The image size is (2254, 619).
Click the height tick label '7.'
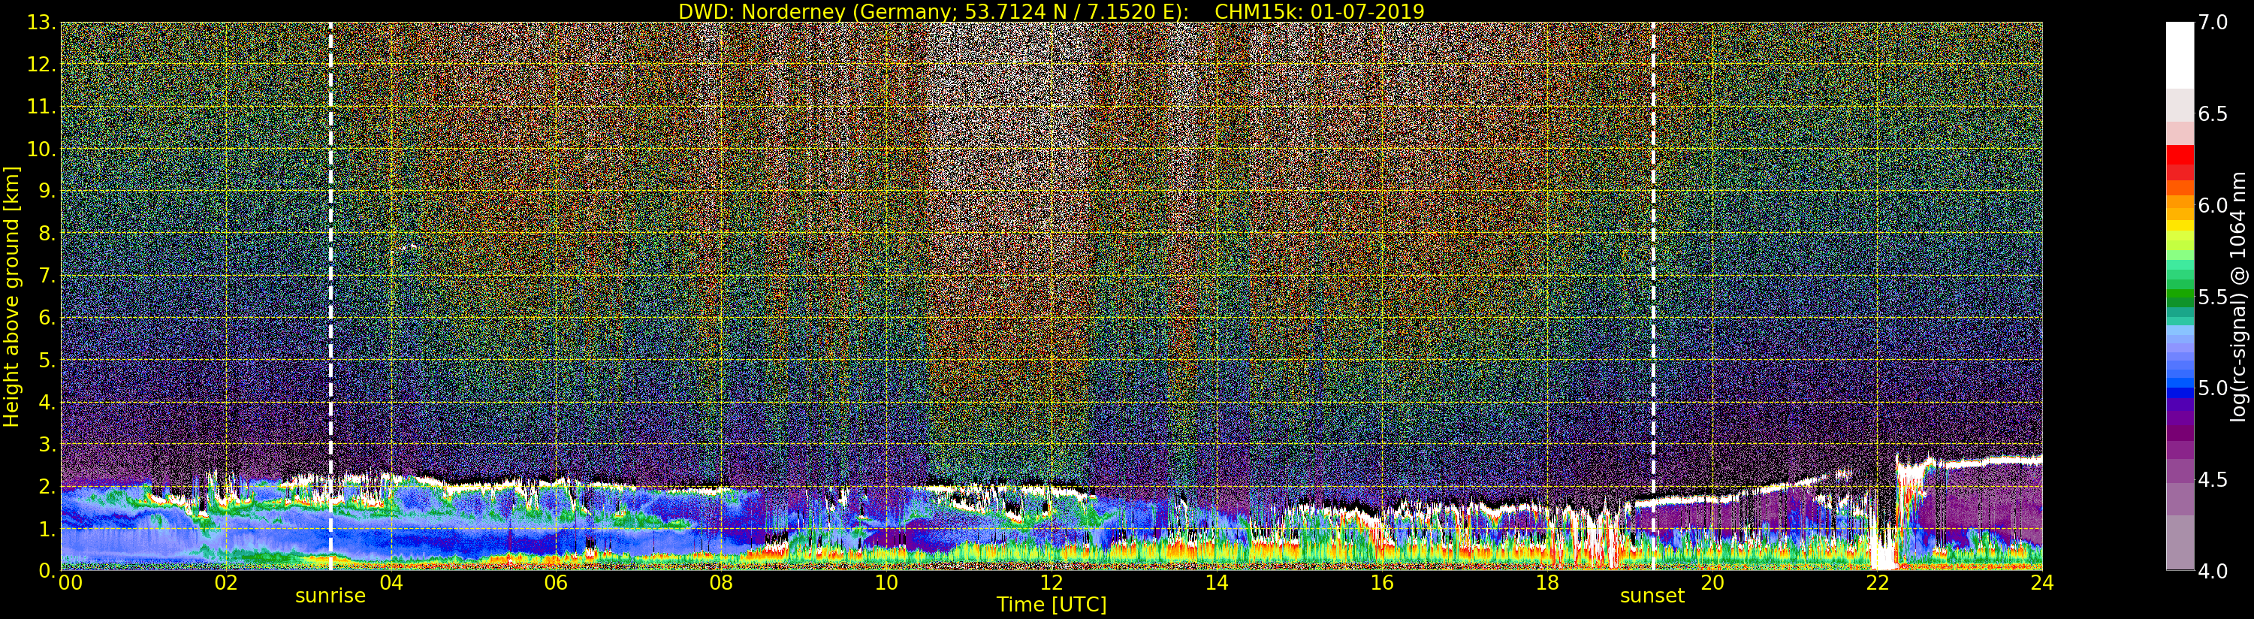pos(47,276)
